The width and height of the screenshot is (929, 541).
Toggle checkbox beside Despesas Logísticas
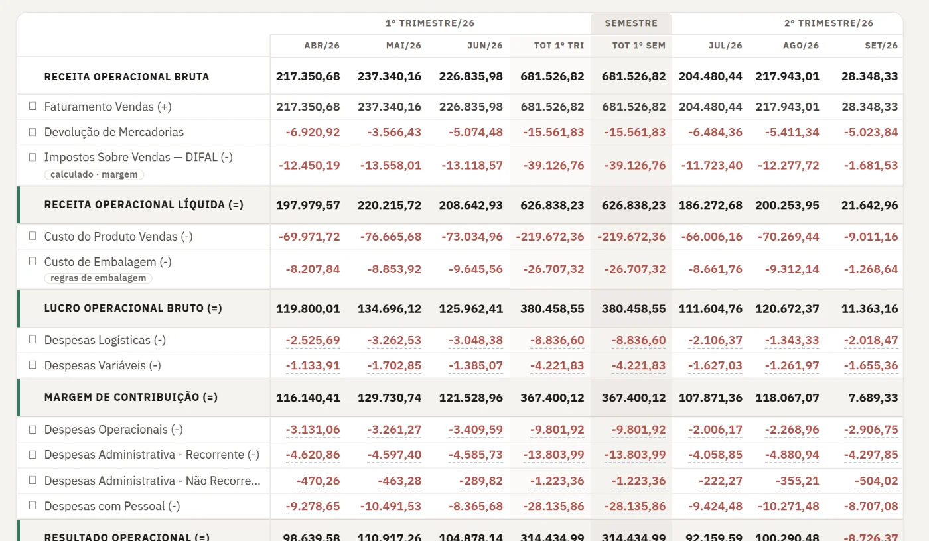pos(33,339)
